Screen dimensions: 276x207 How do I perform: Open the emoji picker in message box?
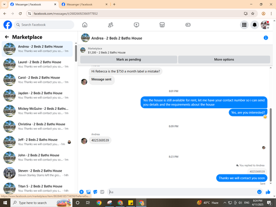click(259, 192)
